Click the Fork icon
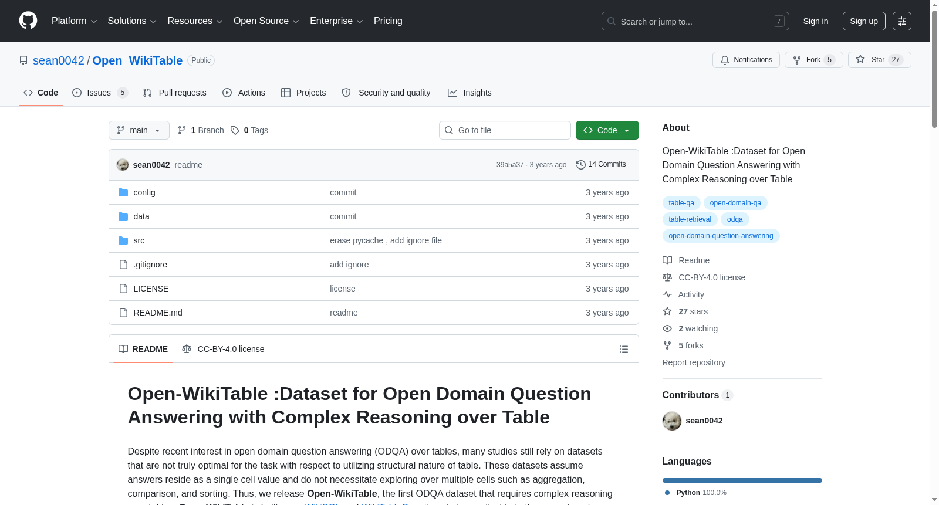 (797, 60)
